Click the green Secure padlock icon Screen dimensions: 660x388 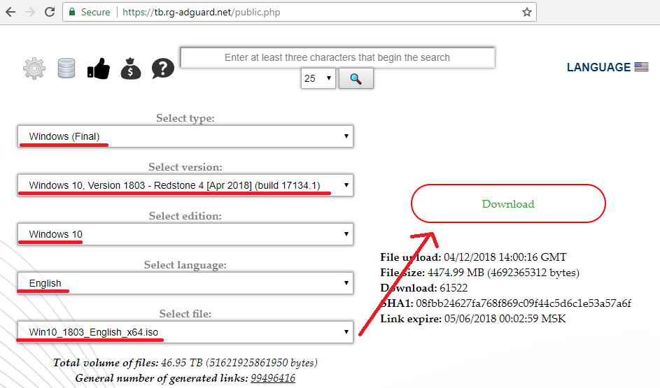(72, 12)
